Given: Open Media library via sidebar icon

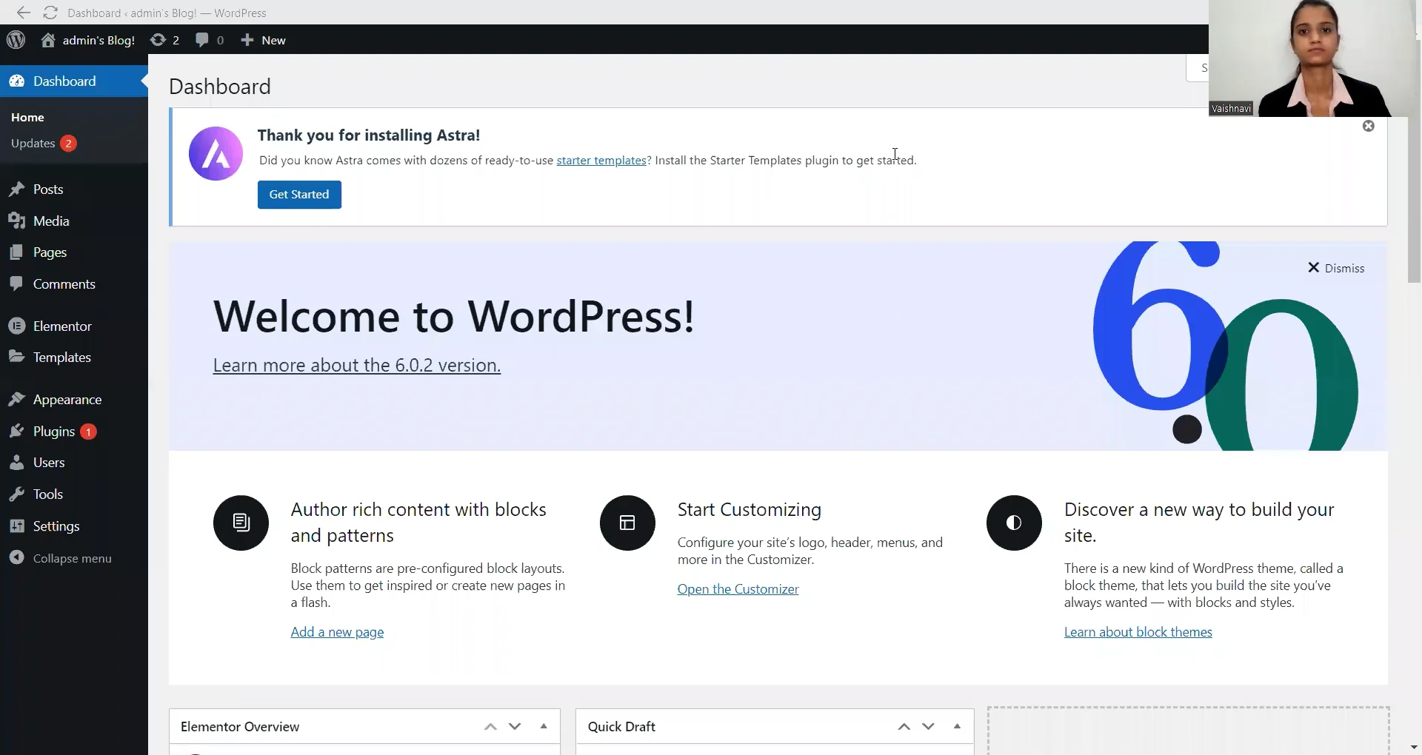Looking at the screenshot, I should coord(17,221).
